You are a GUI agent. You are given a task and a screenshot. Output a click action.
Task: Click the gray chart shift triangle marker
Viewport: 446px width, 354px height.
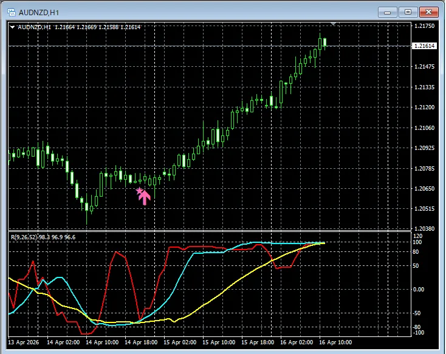tap(333, 24)
